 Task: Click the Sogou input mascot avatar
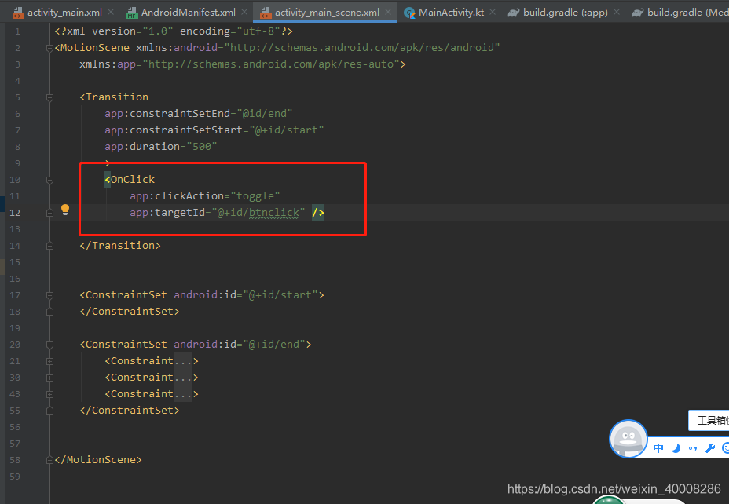pos(628,439)
